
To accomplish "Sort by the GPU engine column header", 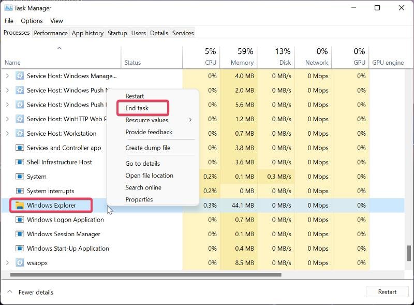I will point(388,63).
